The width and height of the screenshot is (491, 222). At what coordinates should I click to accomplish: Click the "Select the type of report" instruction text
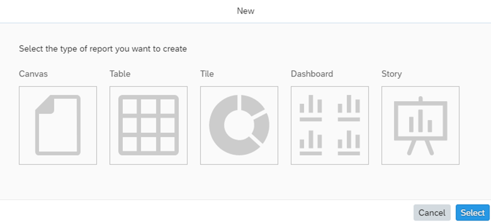[103, 49]
